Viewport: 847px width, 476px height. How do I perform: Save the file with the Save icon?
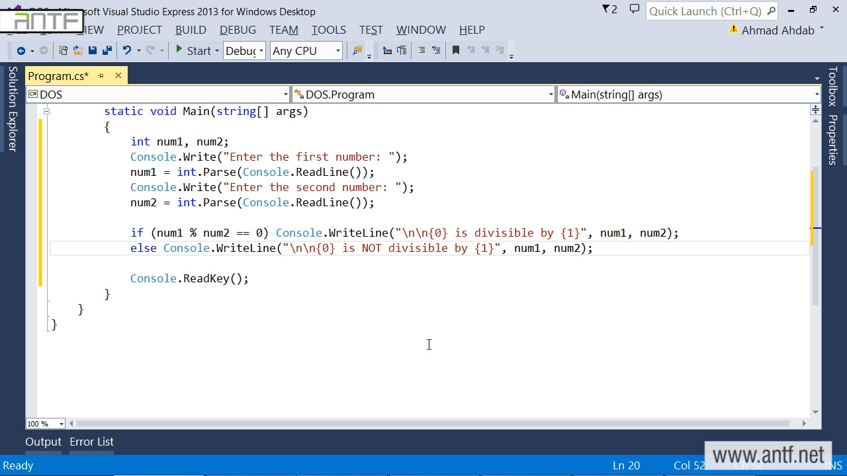click(93, 51)
